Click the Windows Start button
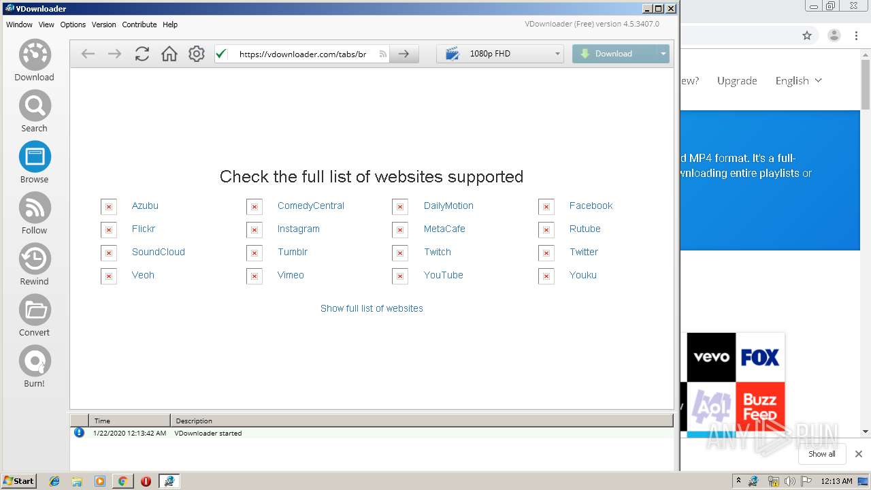This screenshot has width=871, height=490. (x=19, y=481)
